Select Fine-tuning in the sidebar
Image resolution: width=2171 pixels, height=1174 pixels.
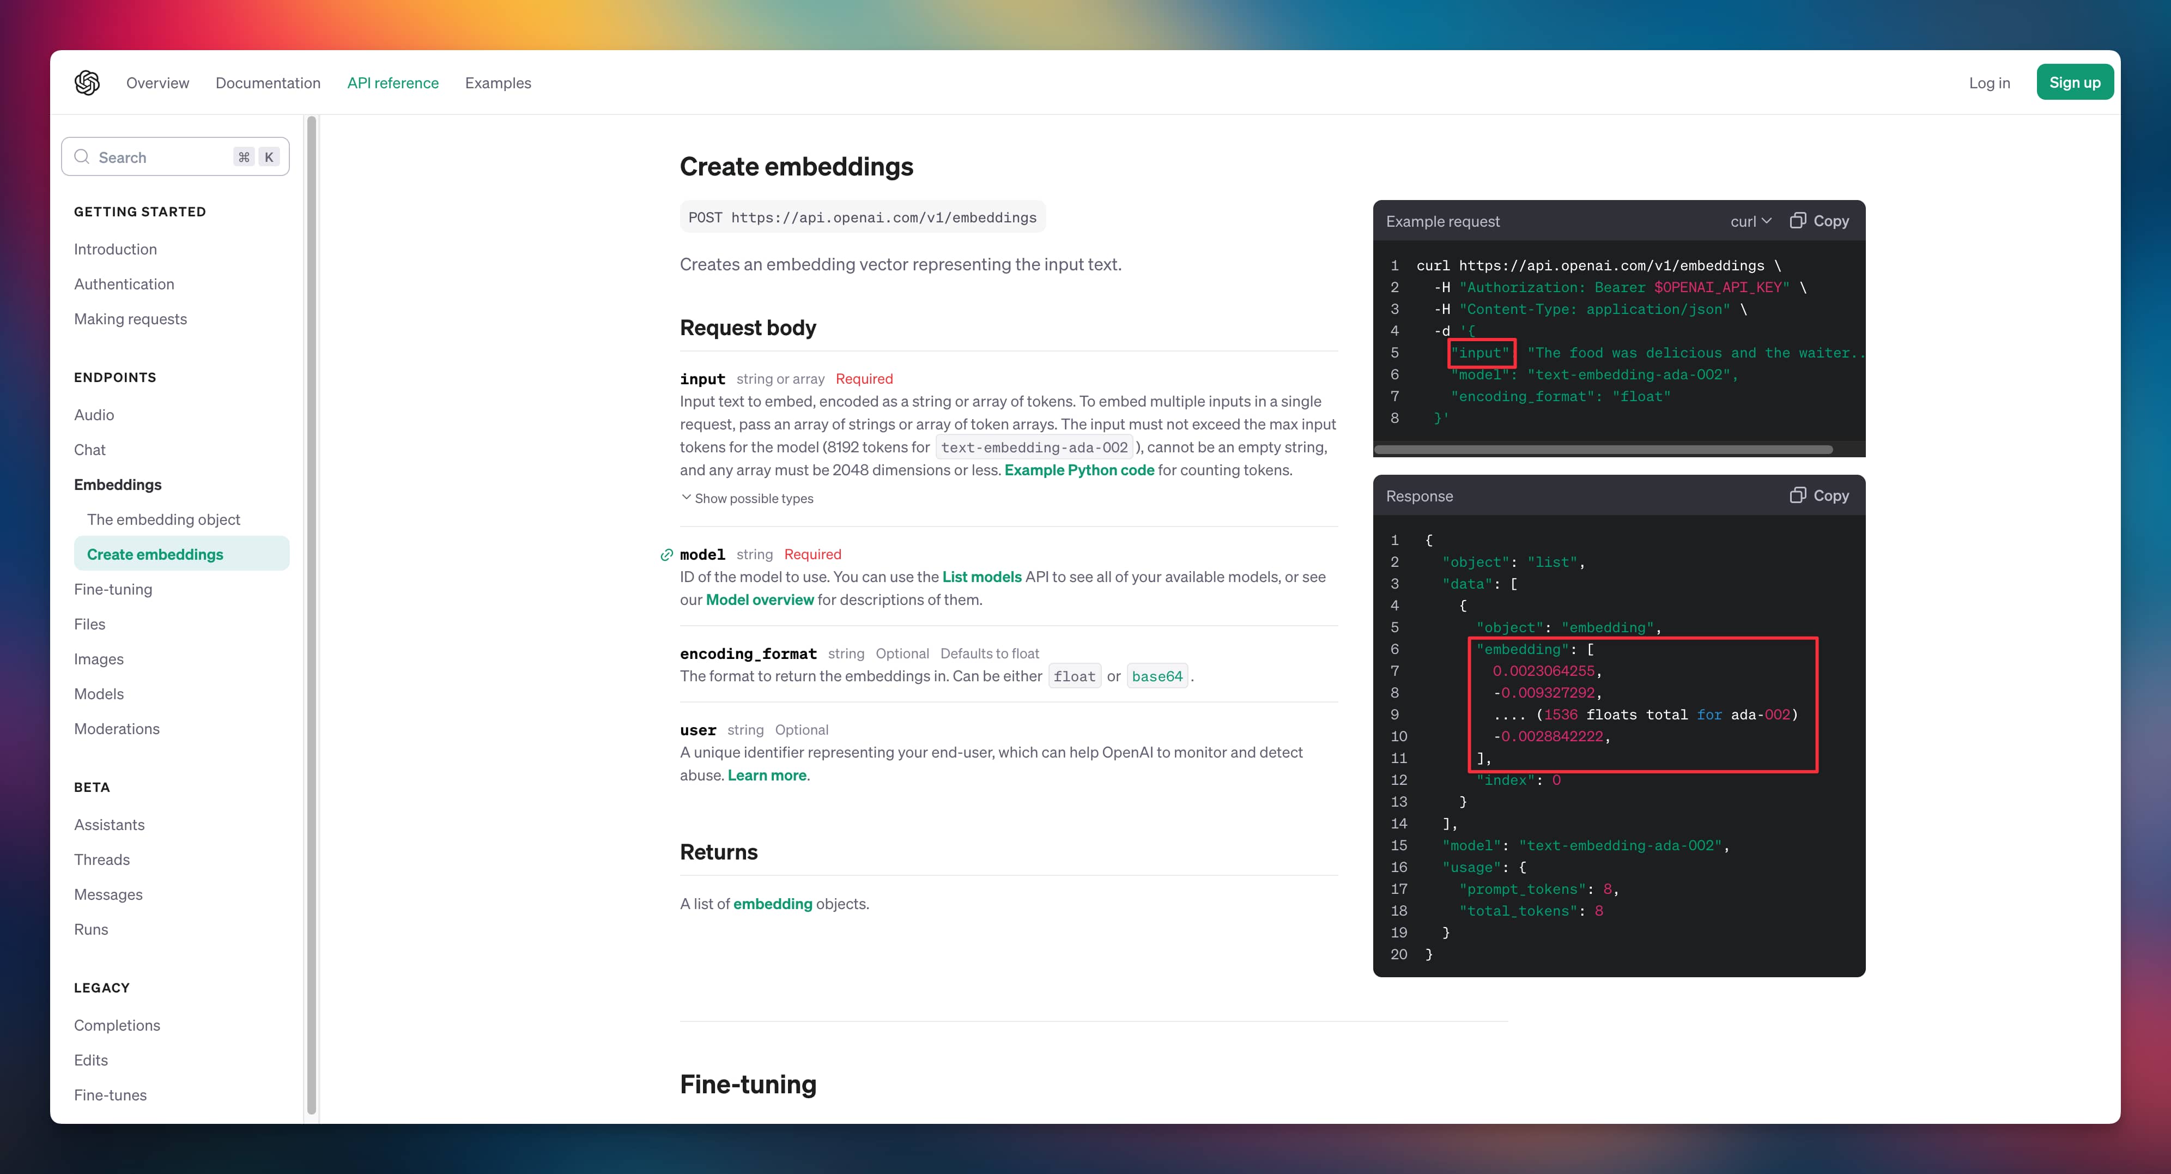pyautogui.click(x=113, y=589)
